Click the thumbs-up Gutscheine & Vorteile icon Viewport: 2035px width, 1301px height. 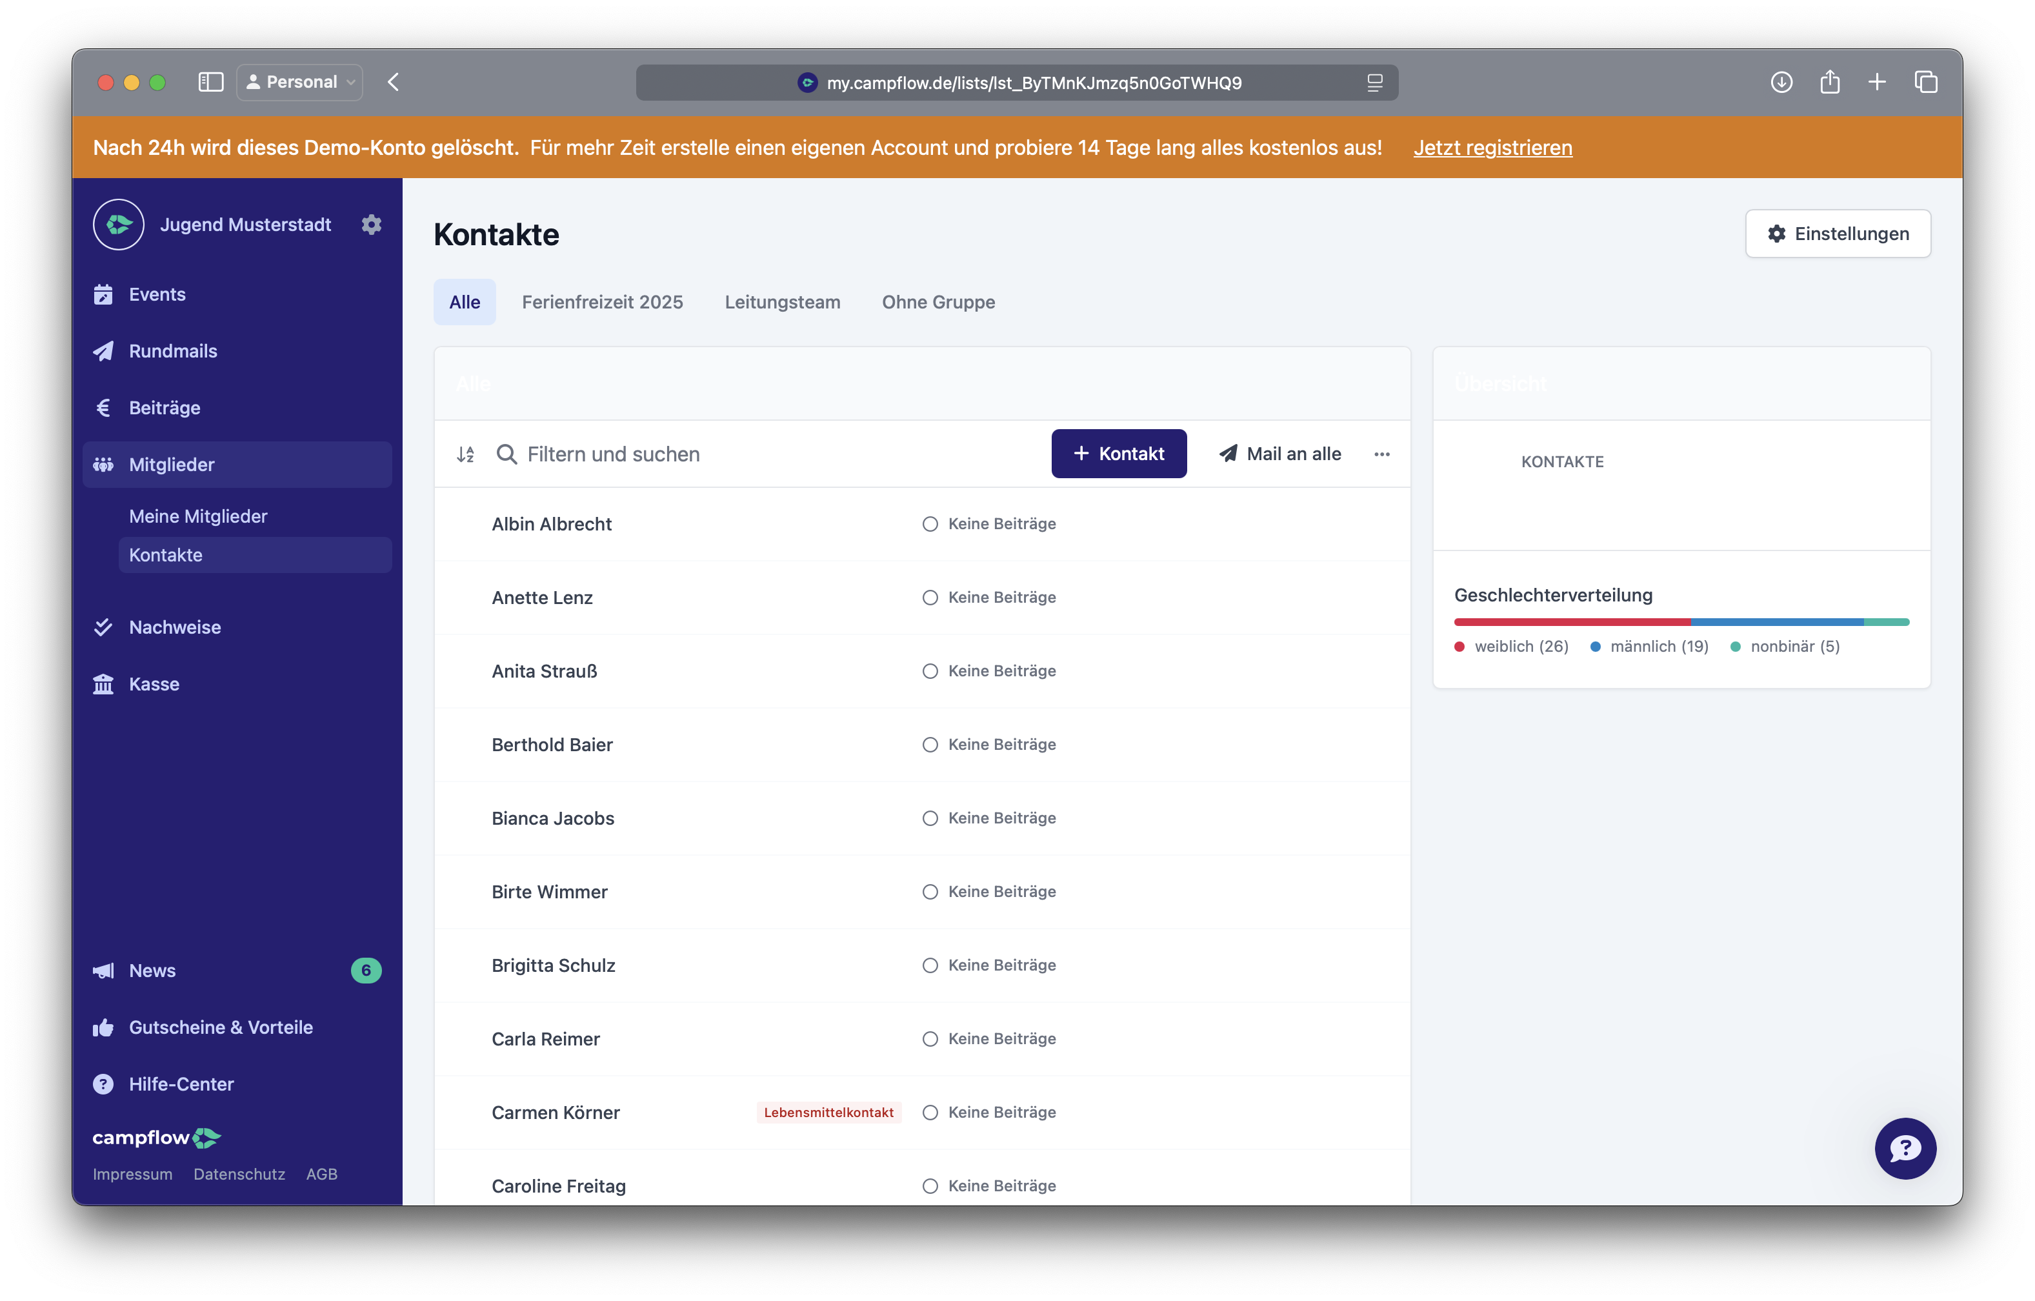(x=103, y=1027)
